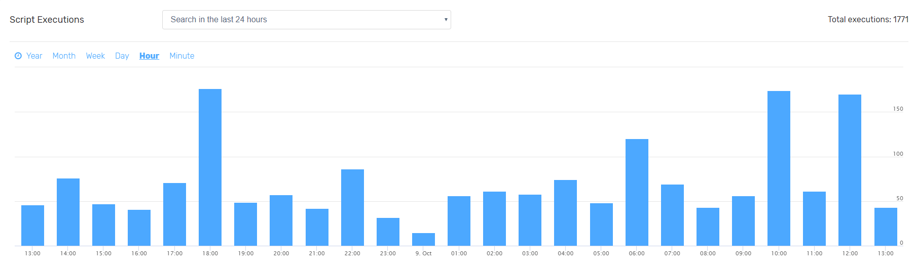Click the 04:00 bar in the chart
This screenshot has height=272, width=915.
point(565,213)
